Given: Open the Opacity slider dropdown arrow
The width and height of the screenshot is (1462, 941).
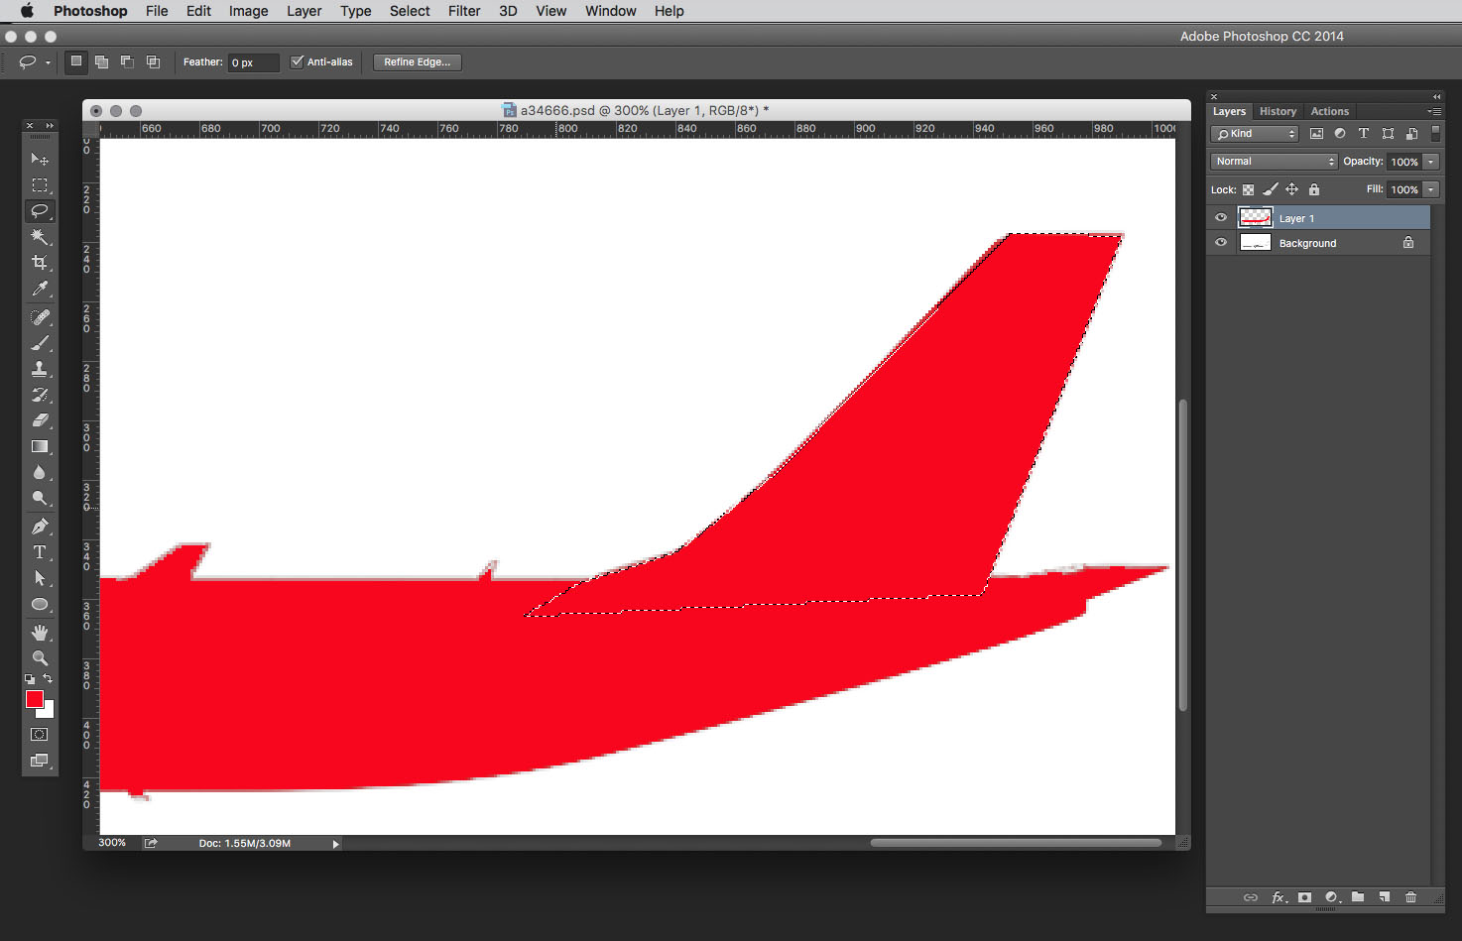Looking at the screenshot, I should (x=1431, y=162).
